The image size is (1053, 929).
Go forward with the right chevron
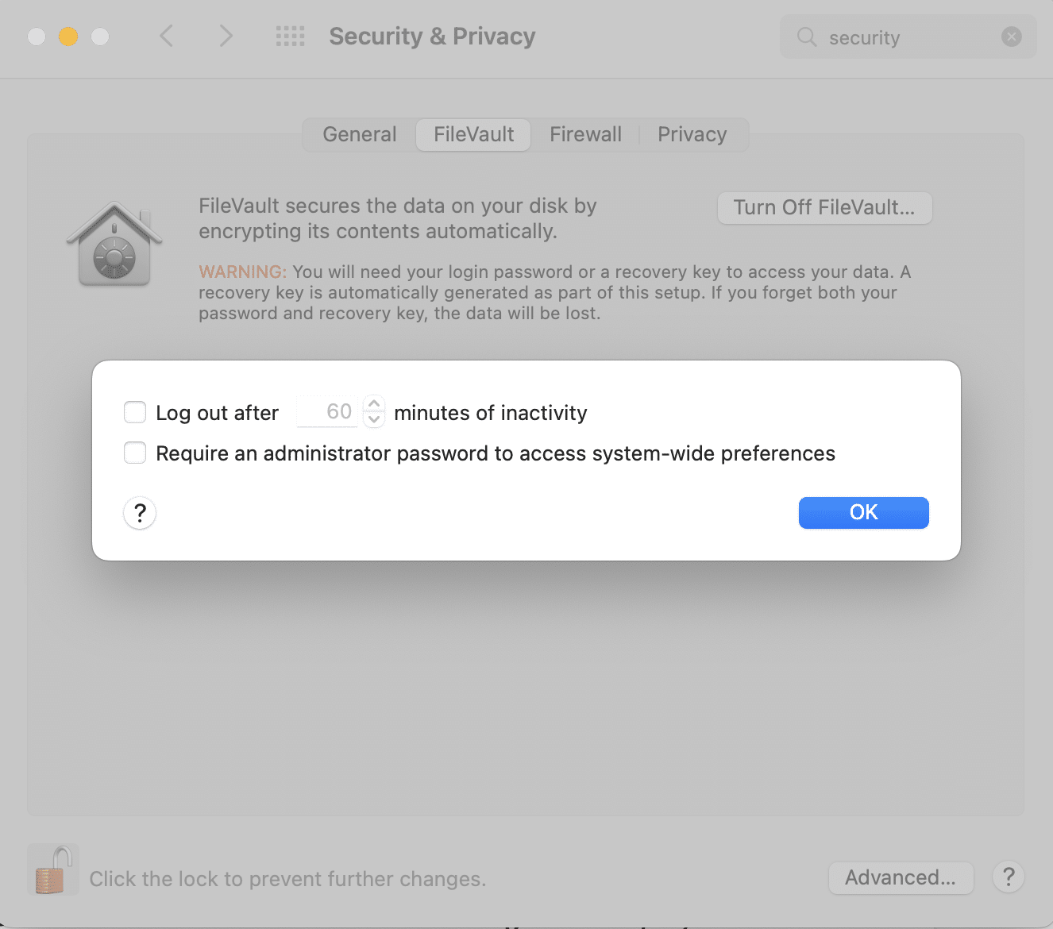(226, 37)
